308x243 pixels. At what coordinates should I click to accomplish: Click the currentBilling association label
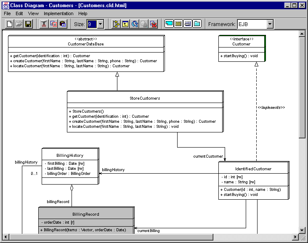(149, 231)
